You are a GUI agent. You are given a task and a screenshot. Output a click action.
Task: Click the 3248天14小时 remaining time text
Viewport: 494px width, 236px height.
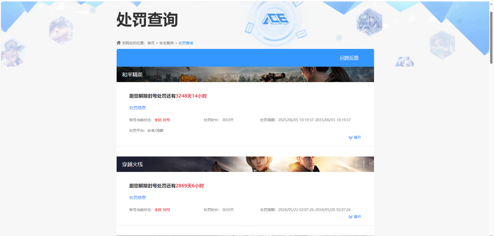point(191,96)
